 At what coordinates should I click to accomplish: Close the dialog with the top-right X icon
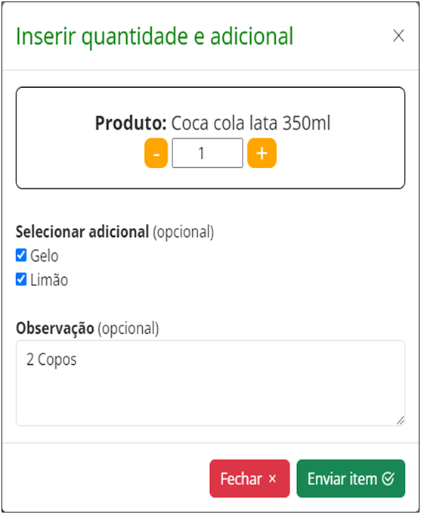point(398,36)
